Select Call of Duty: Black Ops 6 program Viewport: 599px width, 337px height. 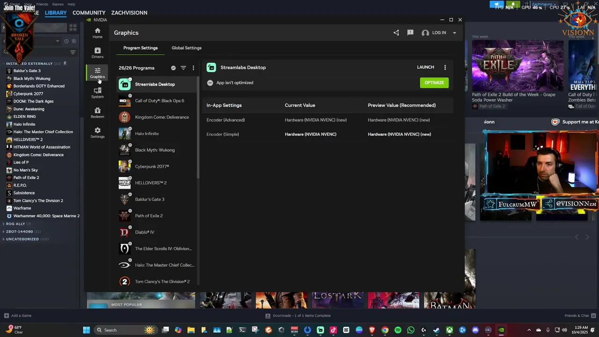[156, 101]
